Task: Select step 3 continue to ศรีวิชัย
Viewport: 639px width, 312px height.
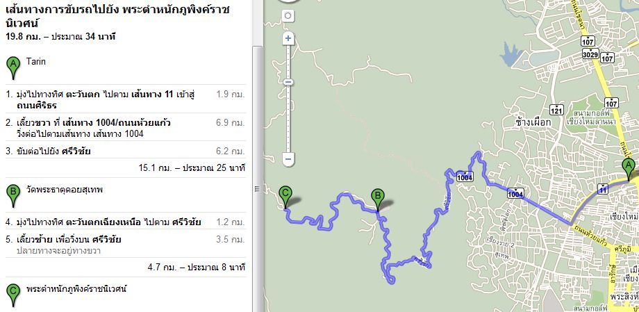Action: [x=126, y=151]
